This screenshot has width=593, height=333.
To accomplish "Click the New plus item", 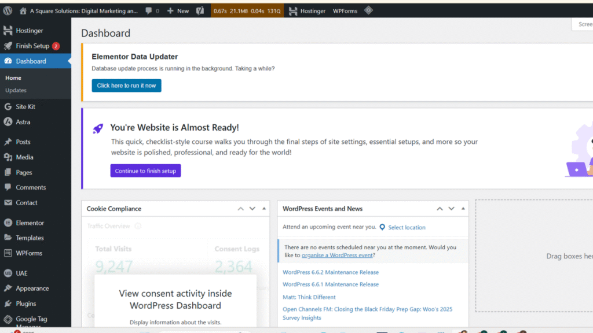I will pos(178,11).
